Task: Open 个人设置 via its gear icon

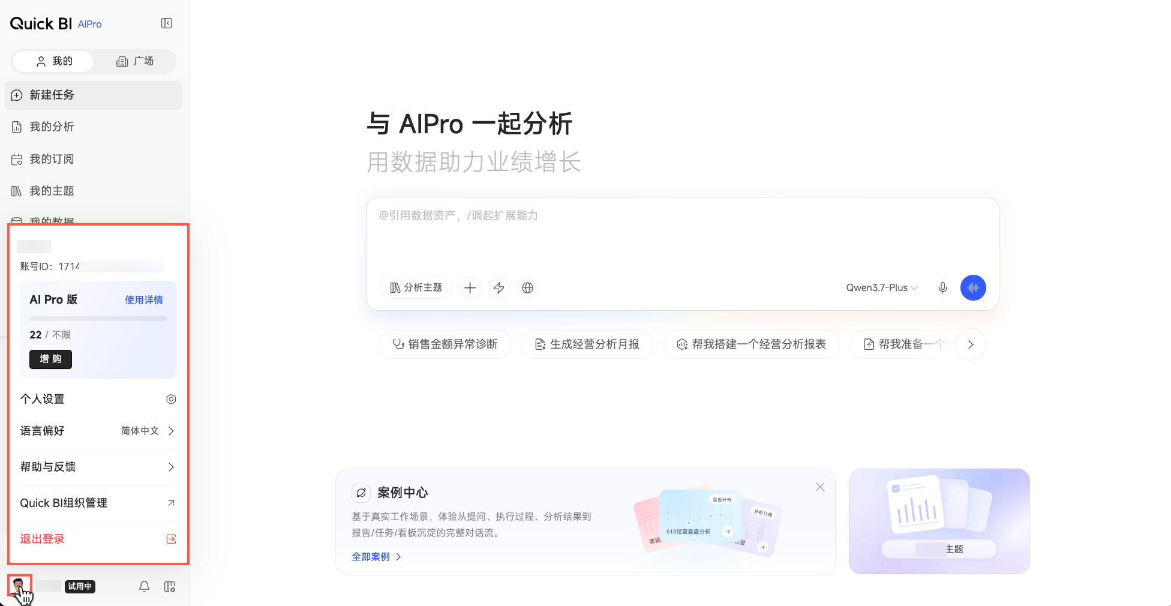Action: point(171,400)
